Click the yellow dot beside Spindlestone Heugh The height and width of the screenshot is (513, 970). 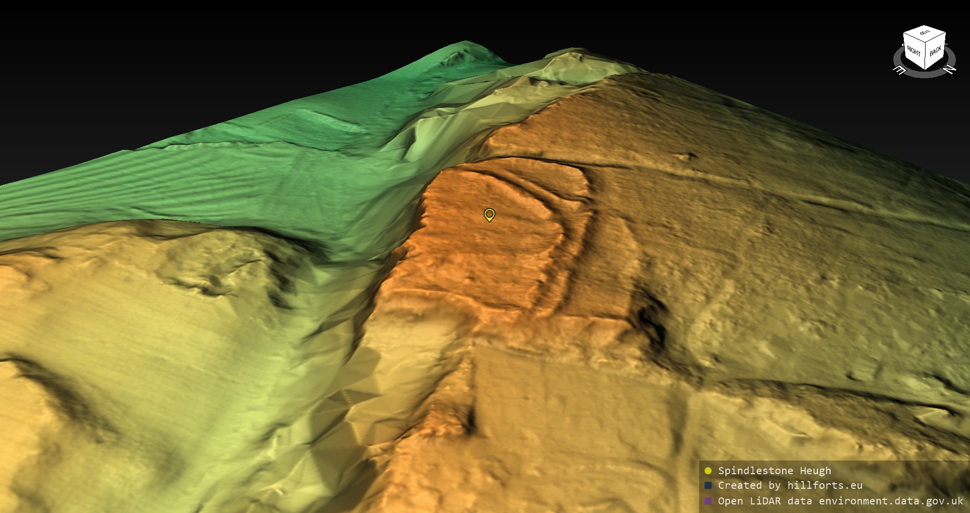[x=708, y=471]
